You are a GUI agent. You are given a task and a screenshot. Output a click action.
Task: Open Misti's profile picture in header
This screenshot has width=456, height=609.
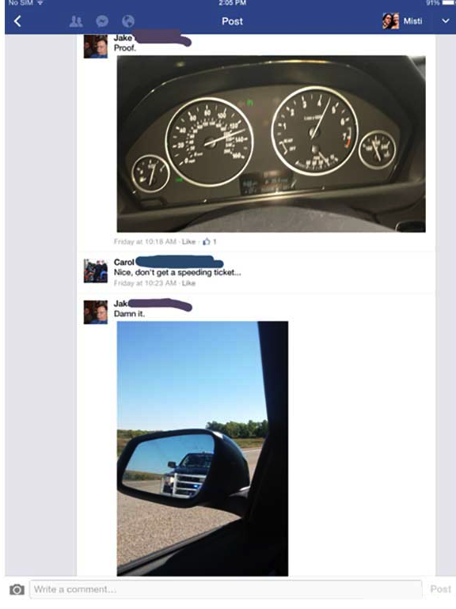[391, 21]
